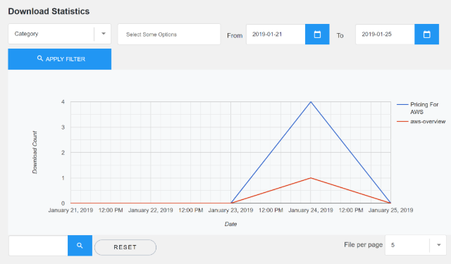Click the January 23, 2019 axis label
The width and height of the screenshot is (451, 264).
click(x=230, y=210)
